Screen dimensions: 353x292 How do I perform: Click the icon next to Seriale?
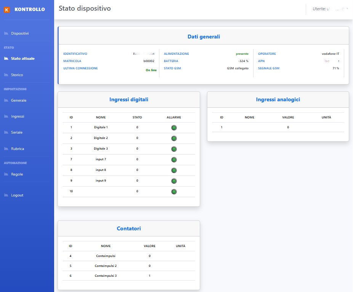(x=6, y=132)
